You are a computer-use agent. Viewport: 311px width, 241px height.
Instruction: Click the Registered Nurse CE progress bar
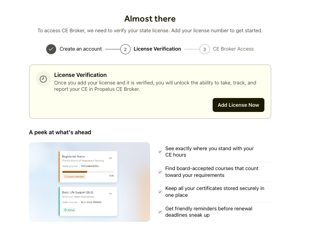click(x=88, y=172)
